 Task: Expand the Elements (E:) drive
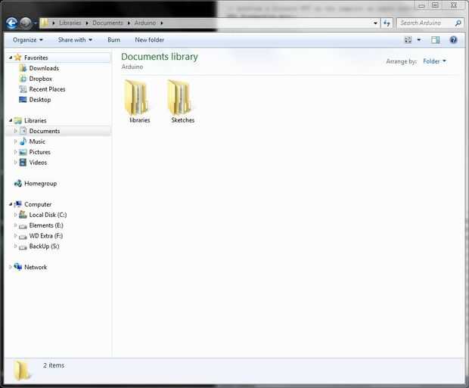[x=16, y=225]
